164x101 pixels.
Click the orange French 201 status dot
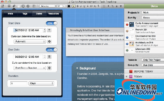click(x=127, y=31)
